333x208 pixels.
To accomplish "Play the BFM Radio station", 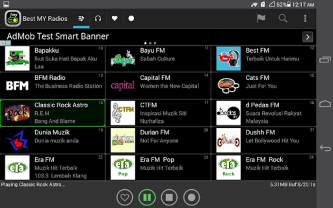I will click(52, 86).
